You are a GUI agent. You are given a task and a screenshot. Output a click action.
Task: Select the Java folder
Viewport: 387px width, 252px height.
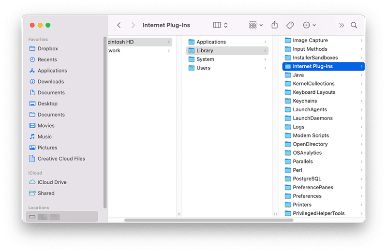coord(298,75)
